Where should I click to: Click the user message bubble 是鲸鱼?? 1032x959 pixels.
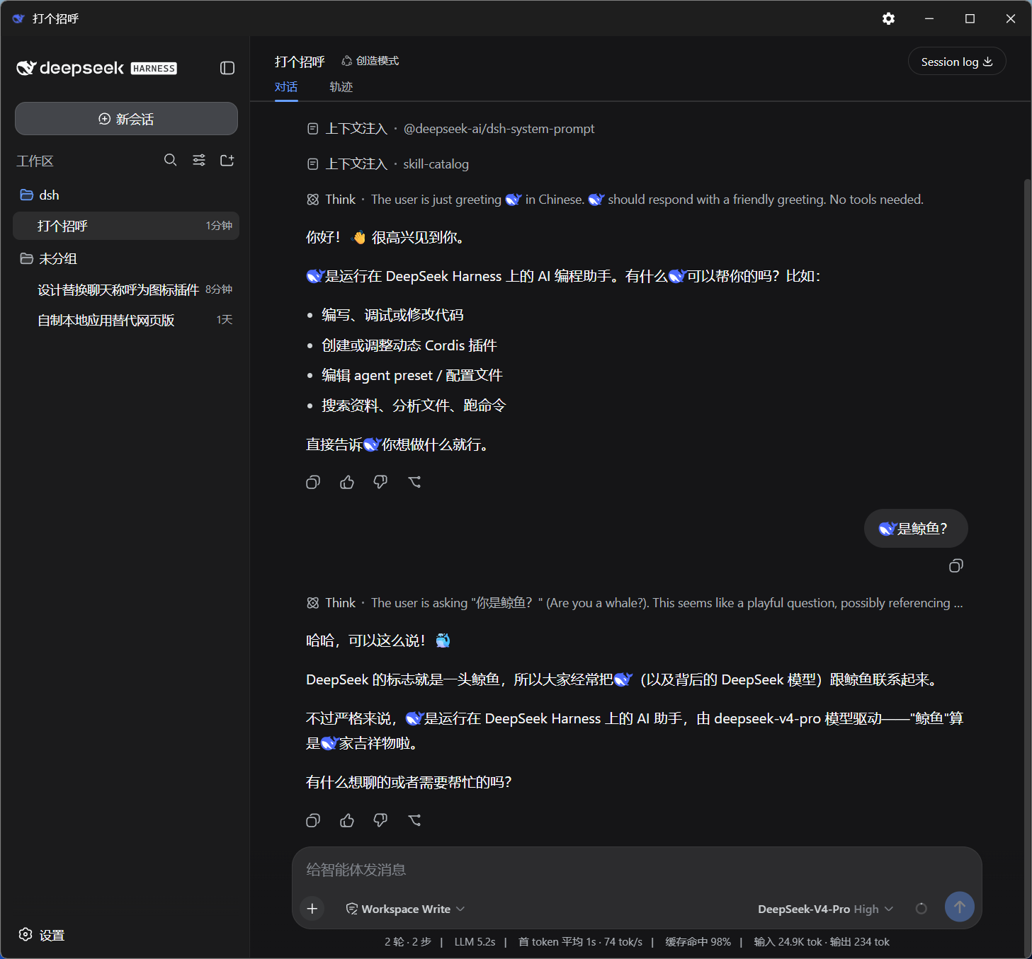pyautogui.click(x=916, y=529)
